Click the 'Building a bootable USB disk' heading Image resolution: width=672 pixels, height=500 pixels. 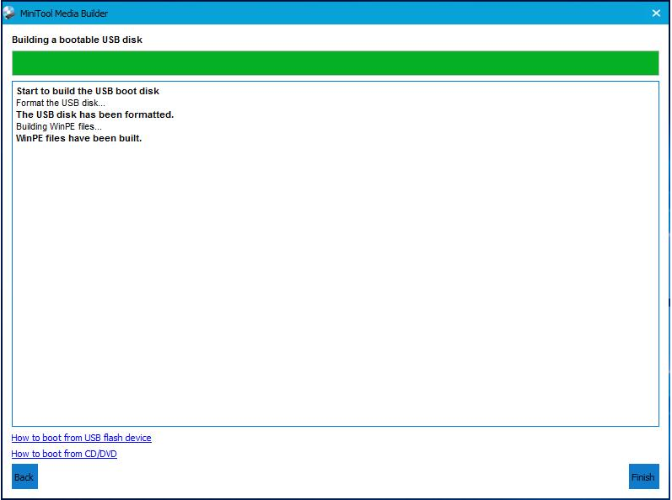click(77, 40)
